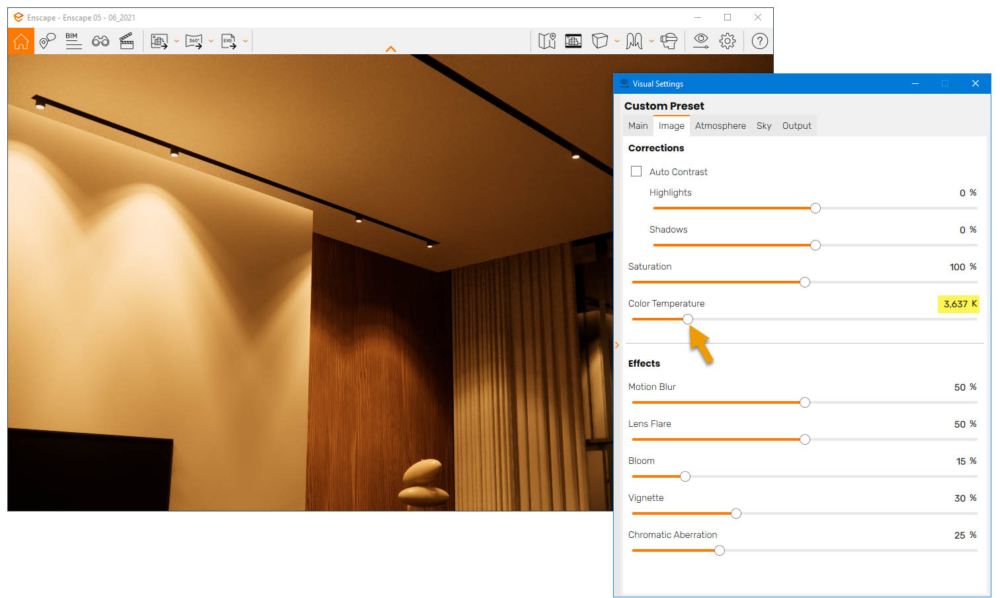Select the BIM mode tool
Viewport: 1000px width, 598px height.
point(73,40)
